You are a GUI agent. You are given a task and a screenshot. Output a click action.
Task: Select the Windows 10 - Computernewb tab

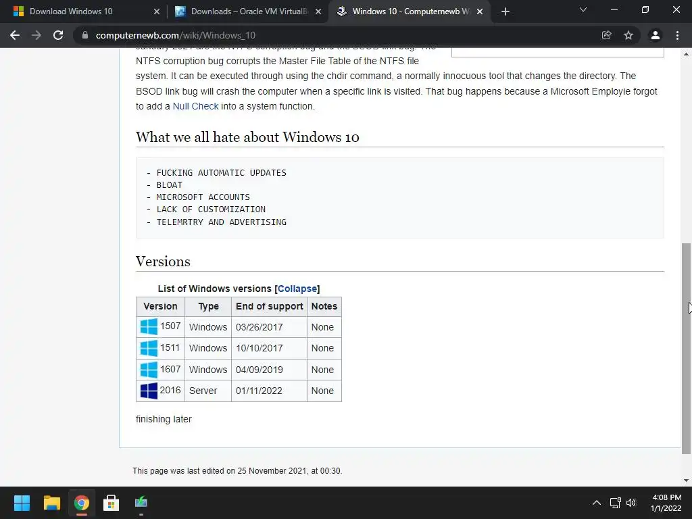pos(411,11)
